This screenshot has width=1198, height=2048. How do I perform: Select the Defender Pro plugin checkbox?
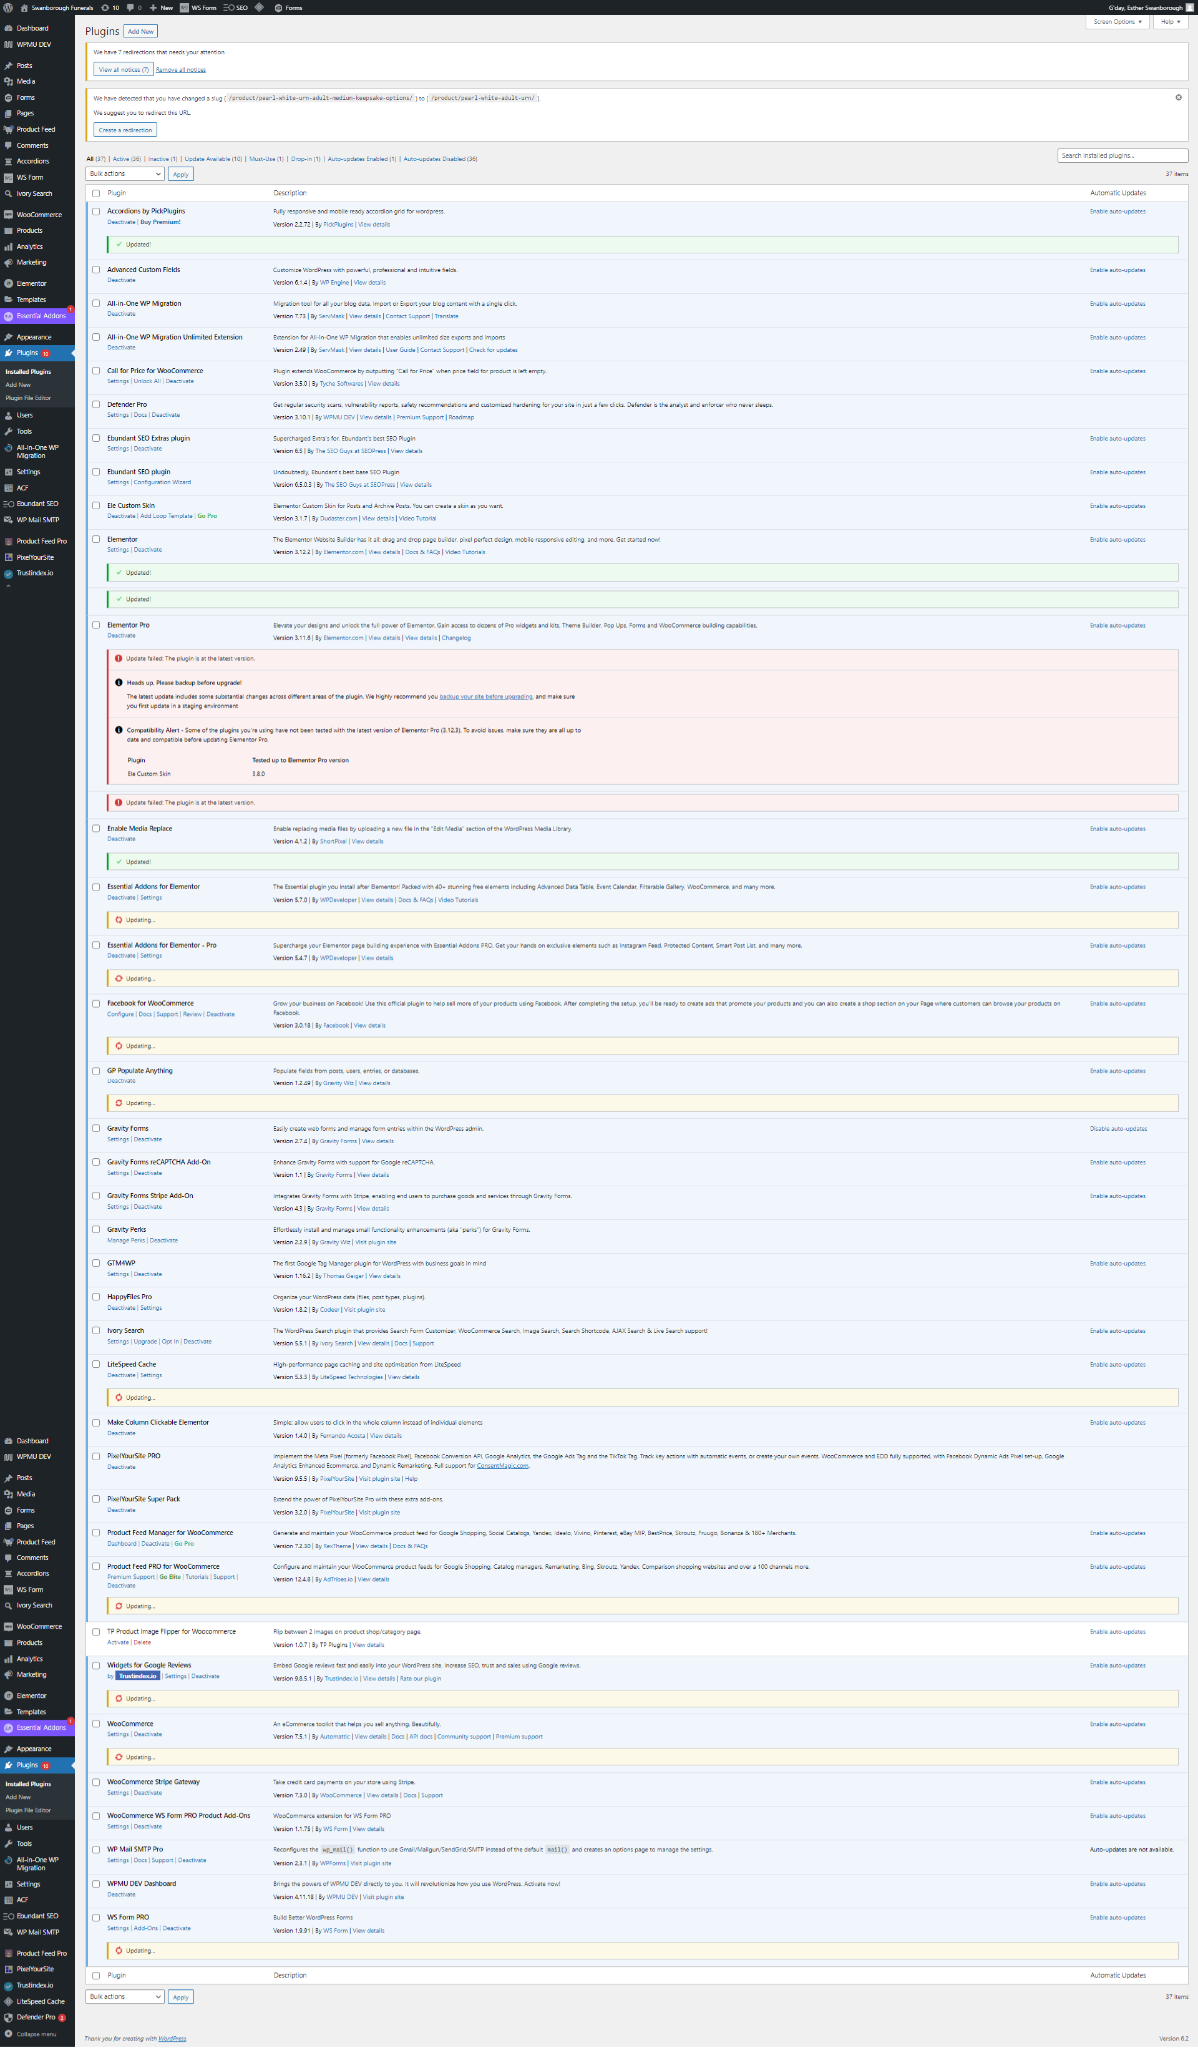point(96,405)
